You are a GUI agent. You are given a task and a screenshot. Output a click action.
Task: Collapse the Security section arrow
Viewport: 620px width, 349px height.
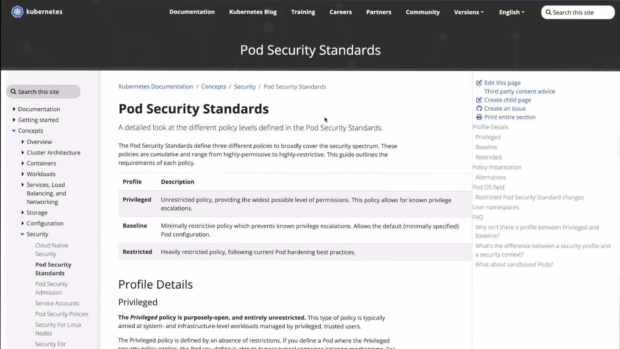22,234
